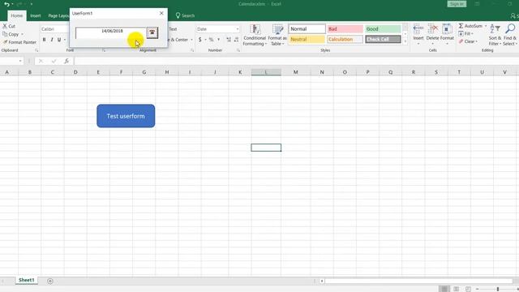Click the Search (Tell me) box
The height and width of the screenshot is (292, 519).
click(185, 15)
